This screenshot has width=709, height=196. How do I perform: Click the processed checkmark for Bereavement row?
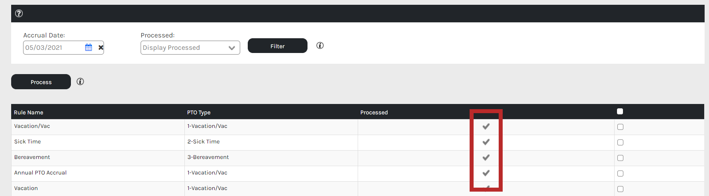point(486,157)
